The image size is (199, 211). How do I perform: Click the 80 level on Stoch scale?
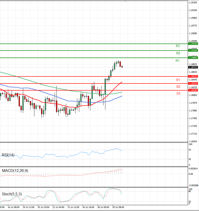click(190, 191)
